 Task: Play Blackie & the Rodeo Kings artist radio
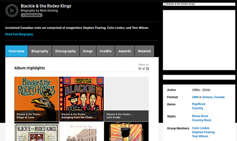[12, 10]
